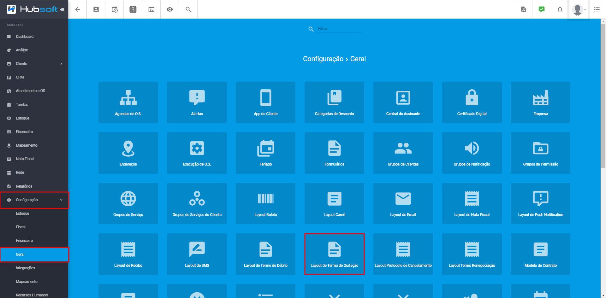Screen dimensions: 606x298
Task: Open Execução de O.S. tile
Action: click(x=197, y=153)
